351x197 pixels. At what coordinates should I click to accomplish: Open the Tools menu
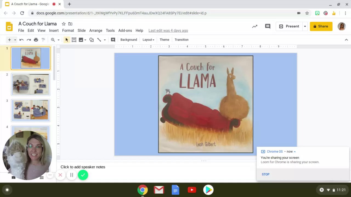click(x=110, y=31)
